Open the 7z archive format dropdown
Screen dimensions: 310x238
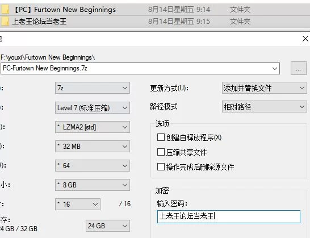click(x=93, y=88)
